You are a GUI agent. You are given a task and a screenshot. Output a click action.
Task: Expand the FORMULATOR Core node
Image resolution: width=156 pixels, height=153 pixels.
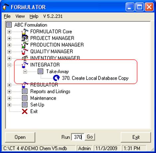[9, 32]
